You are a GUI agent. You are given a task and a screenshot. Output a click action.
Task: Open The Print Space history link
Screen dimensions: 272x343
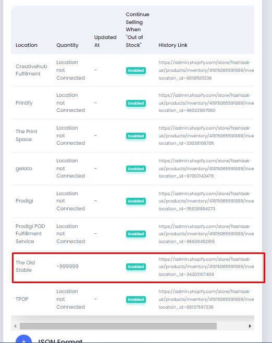pyautogui.click(x=206, y=136)
